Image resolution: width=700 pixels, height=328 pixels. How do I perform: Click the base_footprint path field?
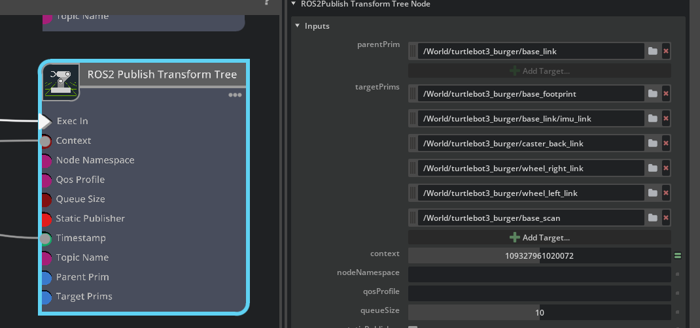point(531,93)
